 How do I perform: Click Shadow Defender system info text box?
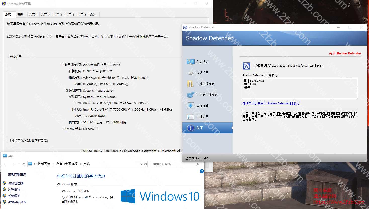[300, 88]
